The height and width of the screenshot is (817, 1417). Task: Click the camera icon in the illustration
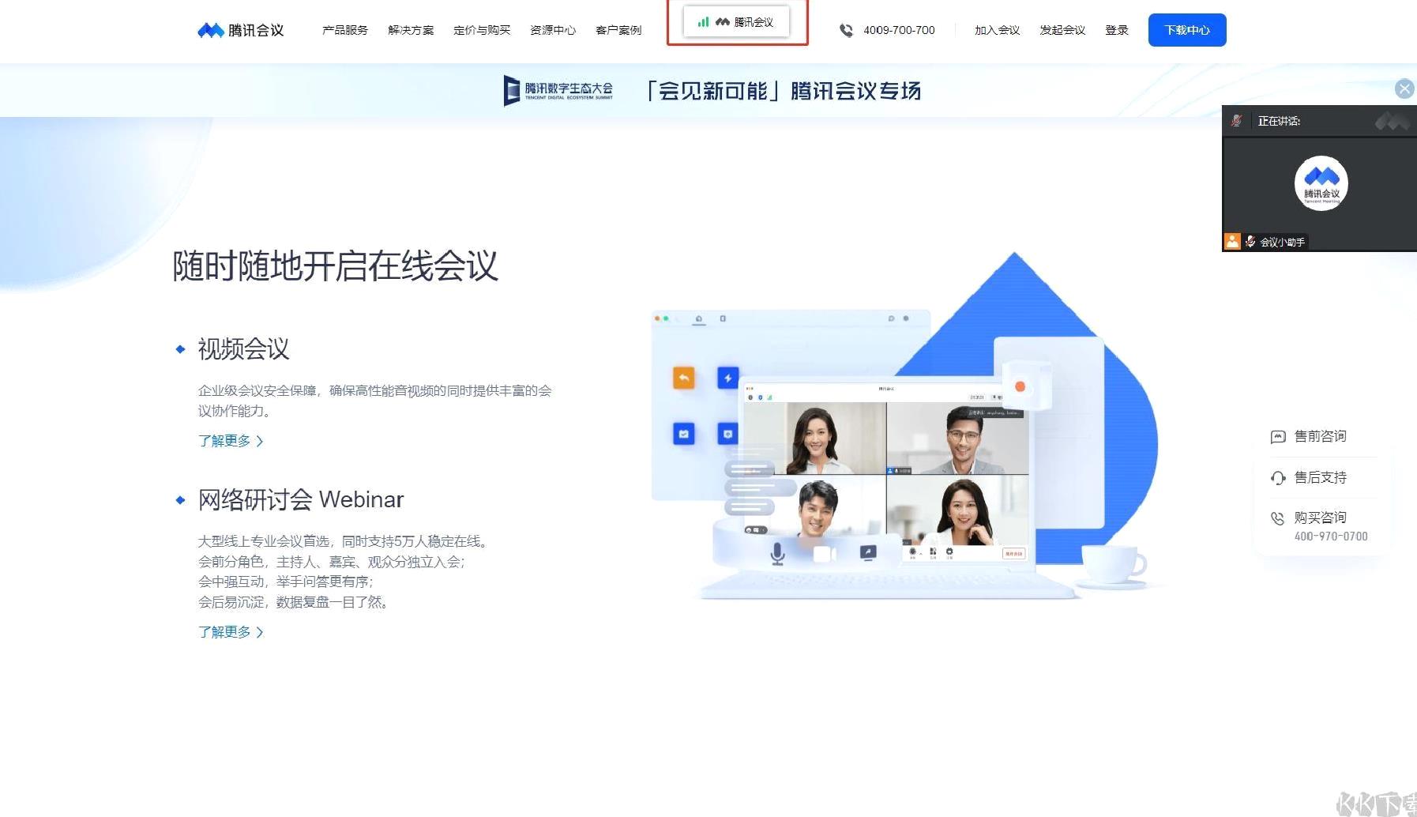825,554
